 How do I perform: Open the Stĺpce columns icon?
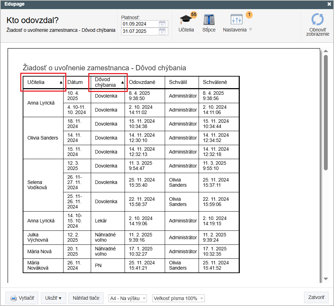pyautogui.click(x=209, y=20)
